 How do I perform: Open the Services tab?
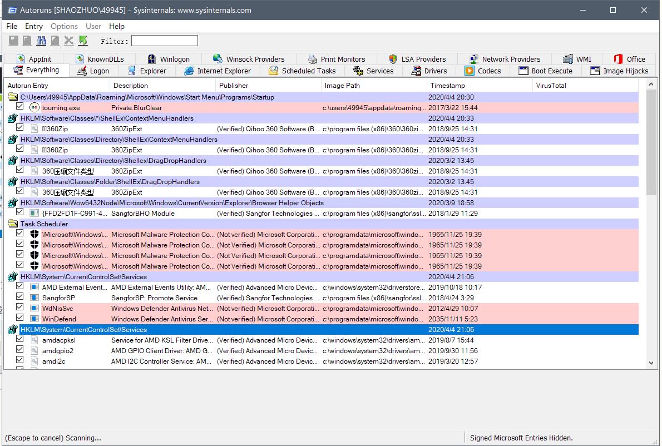(x=374, y=71)
